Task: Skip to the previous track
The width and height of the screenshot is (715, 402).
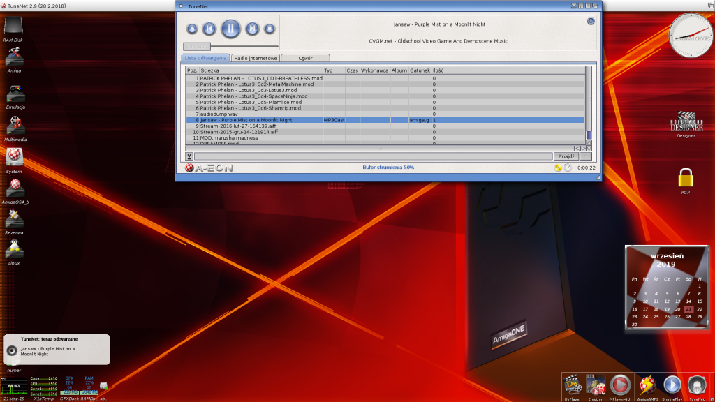Action: [x=209, y=29]
